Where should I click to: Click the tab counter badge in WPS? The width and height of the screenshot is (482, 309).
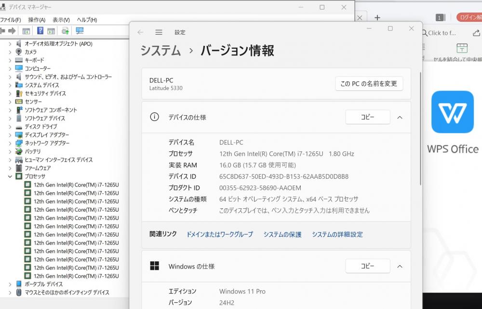coord(440,18)
